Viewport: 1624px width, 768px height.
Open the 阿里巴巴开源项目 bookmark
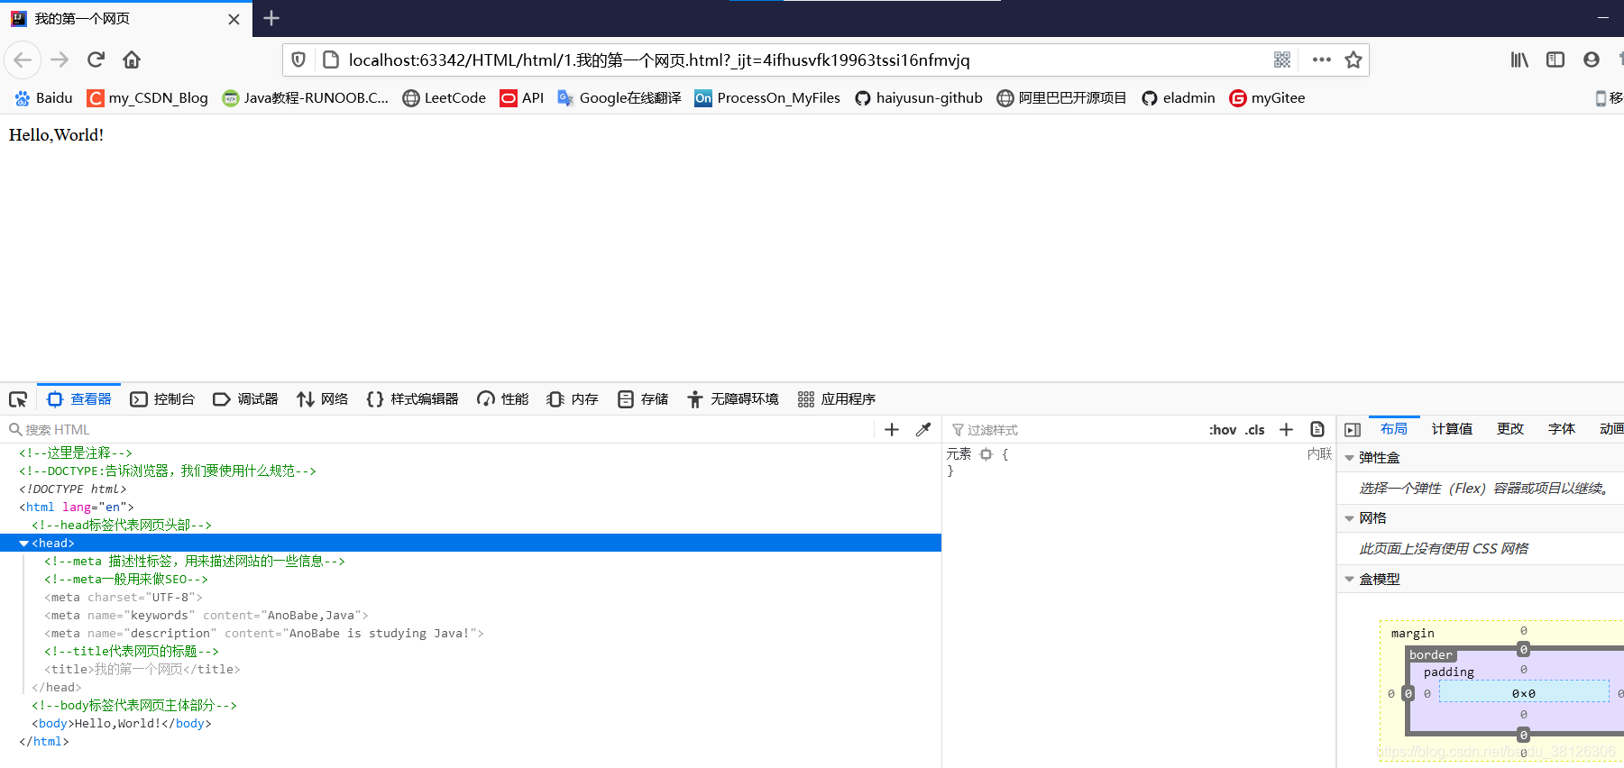(1061, 98)
